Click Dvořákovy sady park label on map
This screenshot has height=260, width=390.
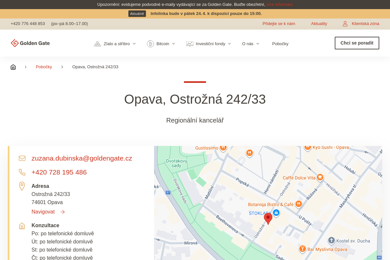pos(176,163)
